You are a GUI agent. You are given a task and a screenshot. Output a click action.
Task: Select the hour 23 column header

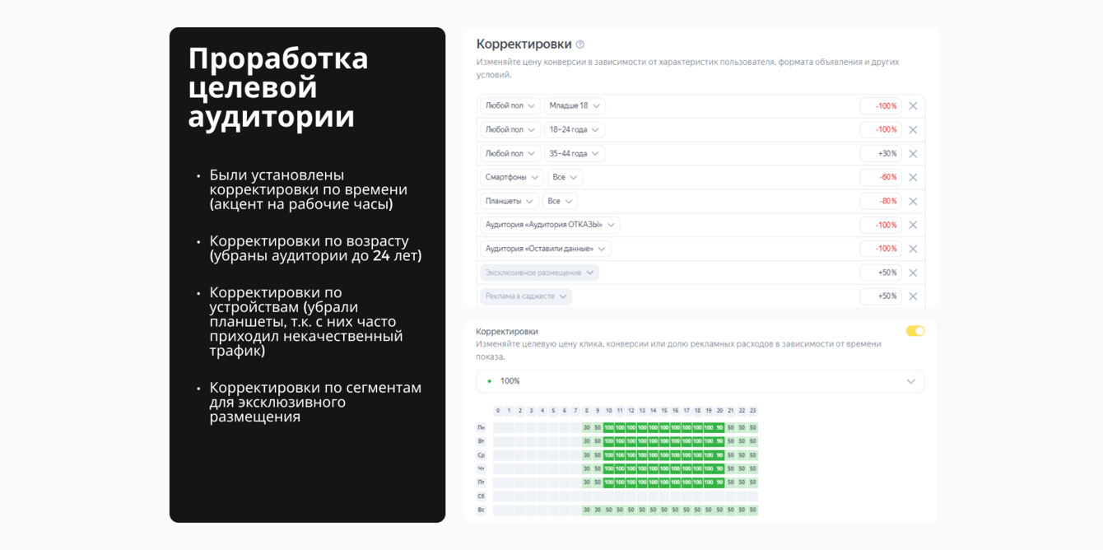tap(753, 411)
